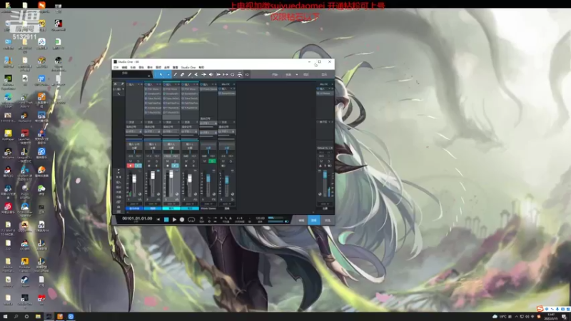The width and height of the screenshot is (571, 321).
Task: Open the PotPlayer desktop icon
Action: (8, 135)
